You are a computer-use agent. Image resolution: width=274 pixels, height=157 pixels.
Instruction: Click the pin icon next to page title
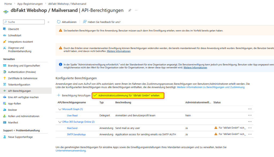(x=130, y=10)
